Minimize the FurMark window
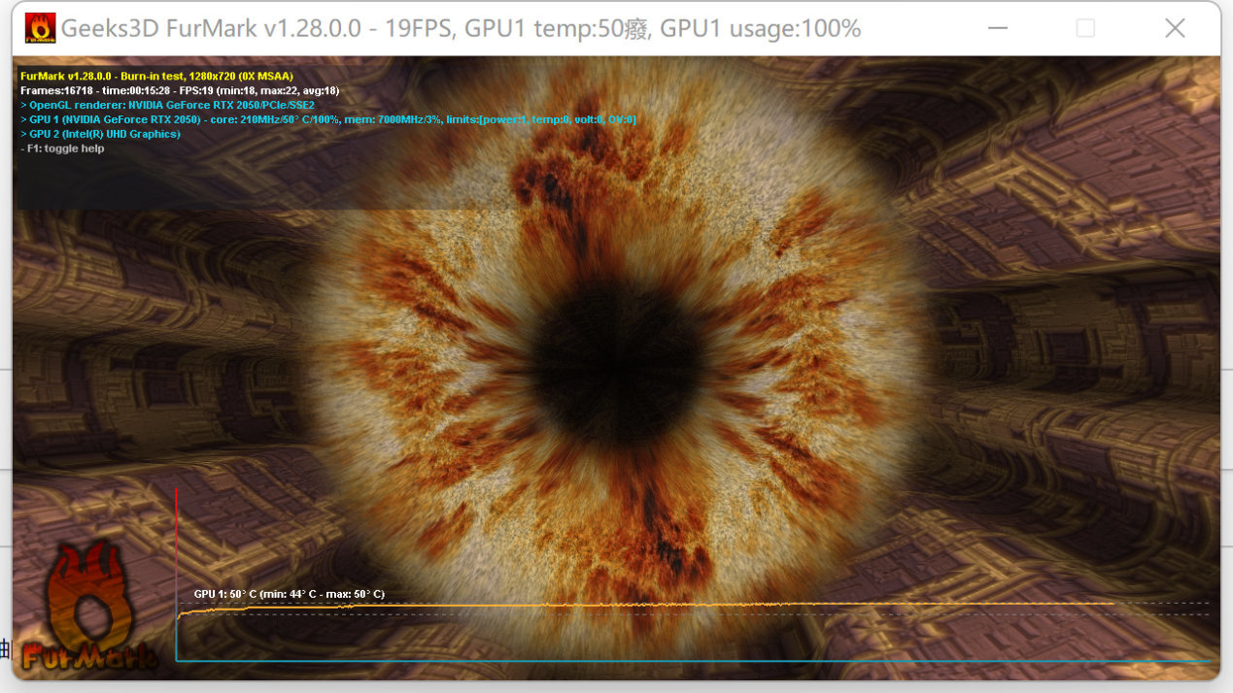Screen dimensions: 1233x693 [x=998, y=28]
